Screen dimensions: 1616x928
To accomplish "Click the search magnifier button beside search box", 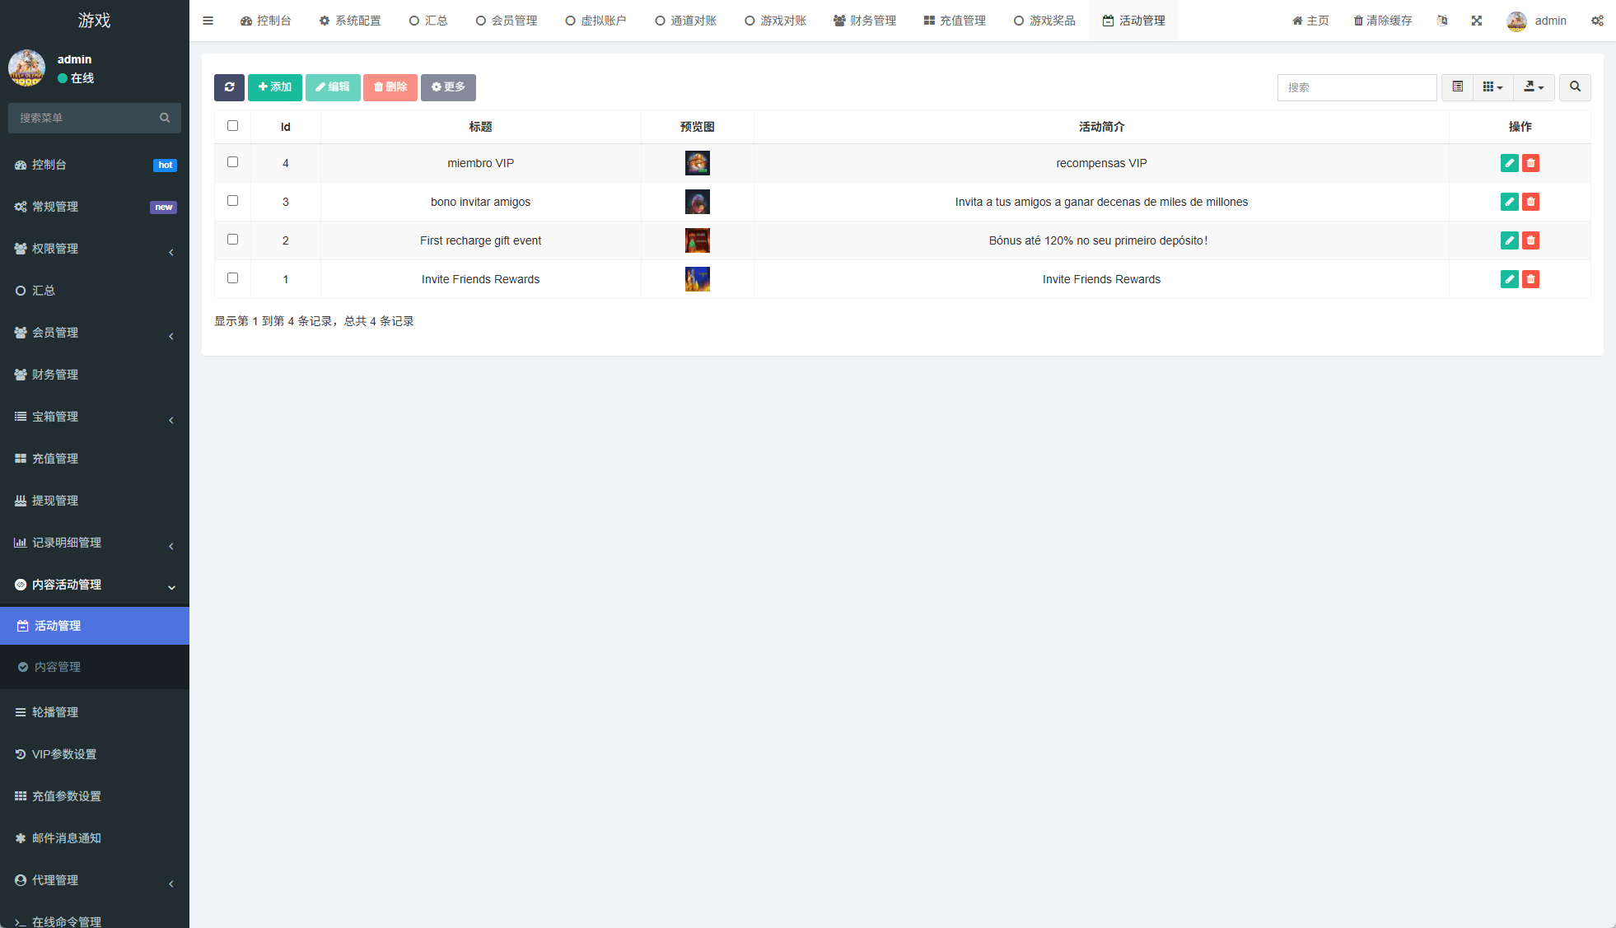I will pyautogui.click(x=1574, y=87).
